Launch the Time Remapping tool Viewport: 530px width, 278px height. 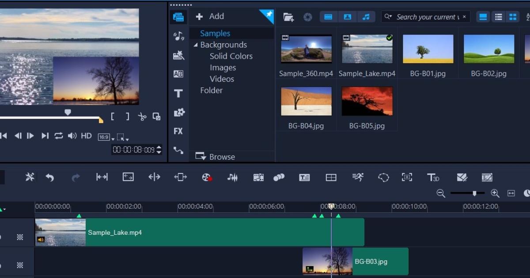tap(357, 177)
